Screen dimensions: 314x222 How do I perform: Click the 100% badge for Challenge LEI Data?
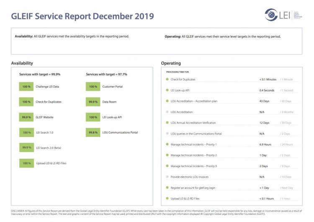click(x=27, y=86)
